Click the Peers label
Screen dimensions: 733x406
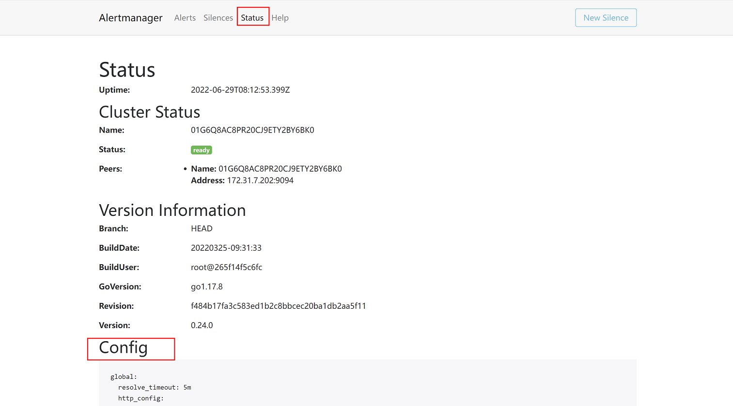click(110, 169)
